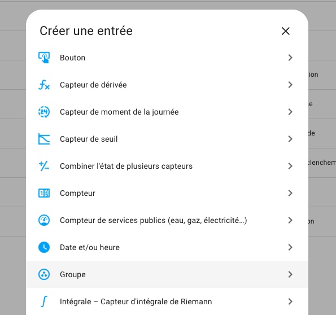Choose Compteur de services publics option
Screen dimensions: 336x315
pos(167,220)
